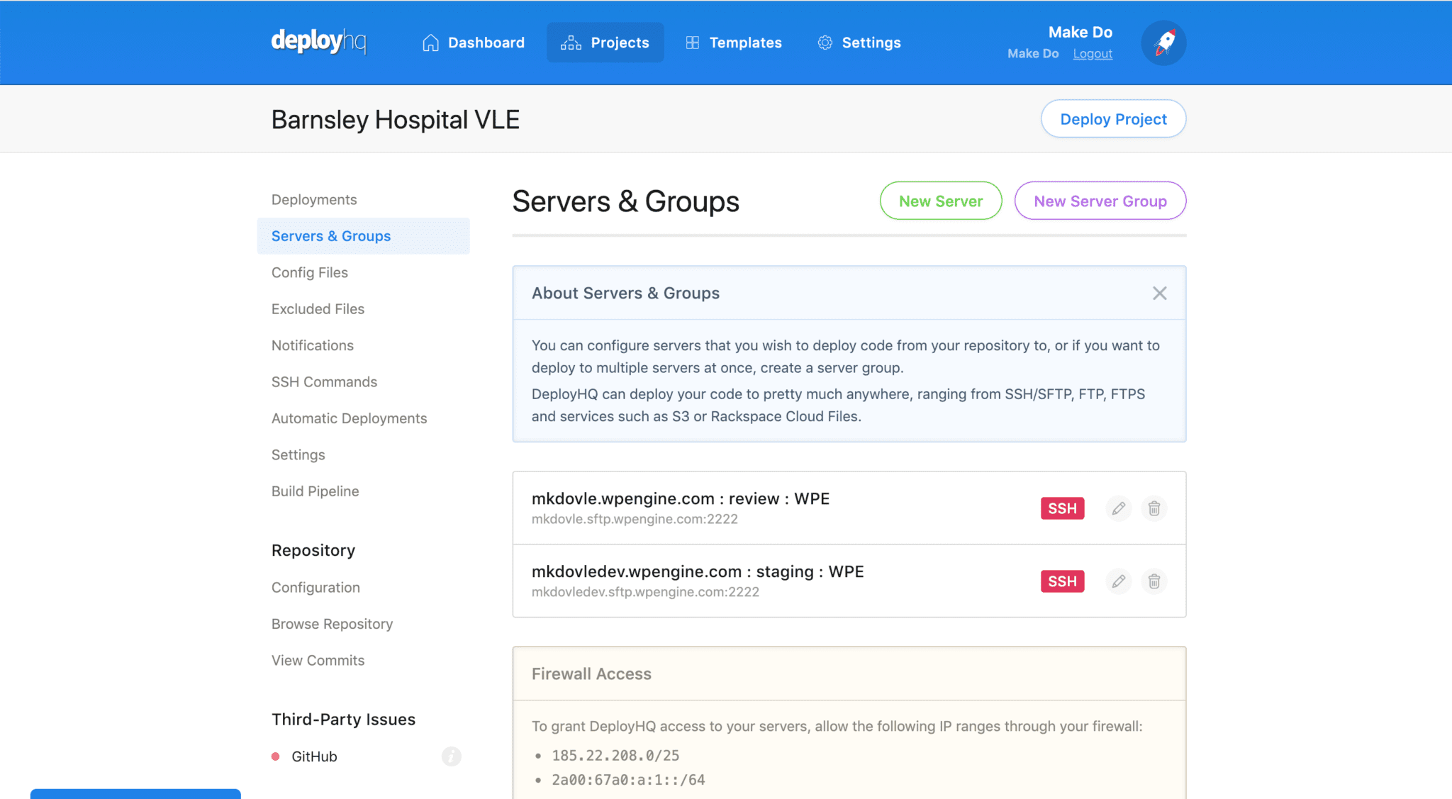Image resolution: width=1452 pixels, height=799 pixels.
Task: Click the Deploy Project button
Action: pyautogui.click(x=1112, y=118)
